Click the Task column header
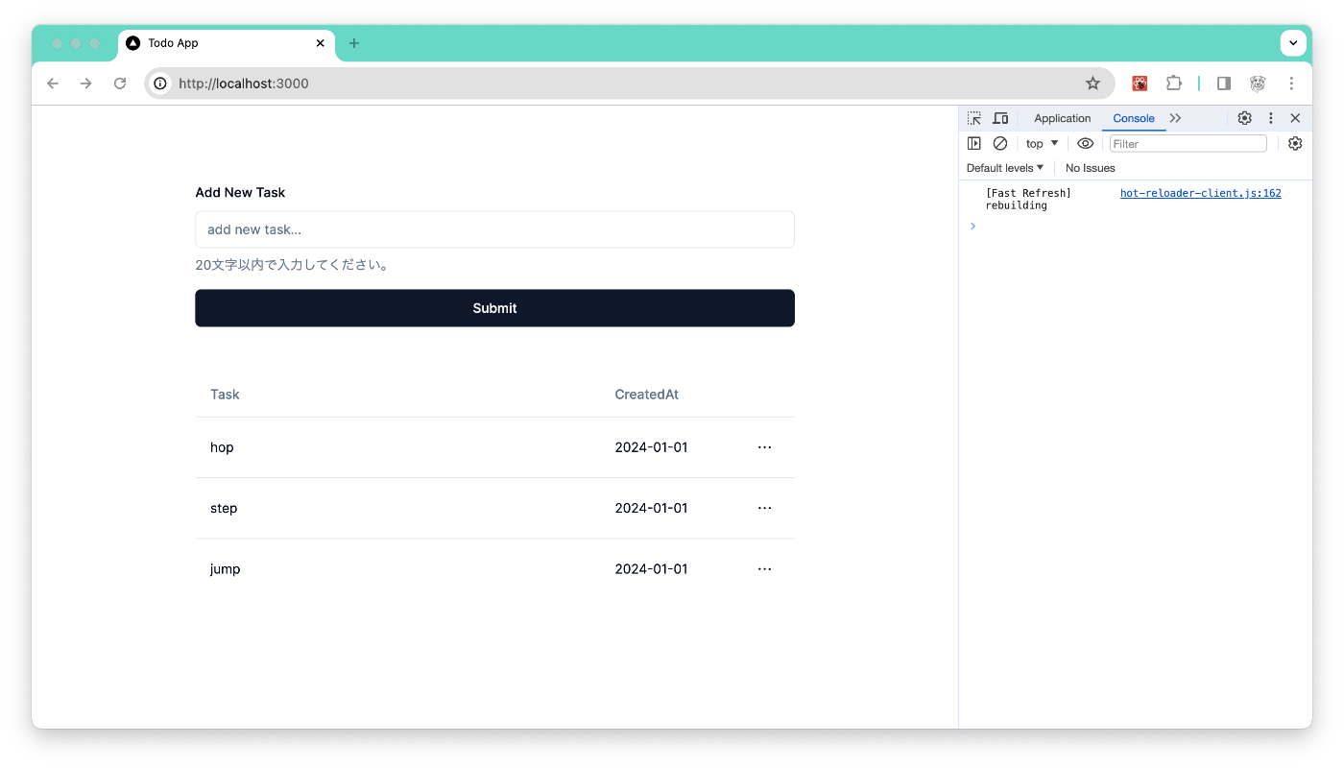This screenshot has width=1344, height=768. tap(225, 395)
